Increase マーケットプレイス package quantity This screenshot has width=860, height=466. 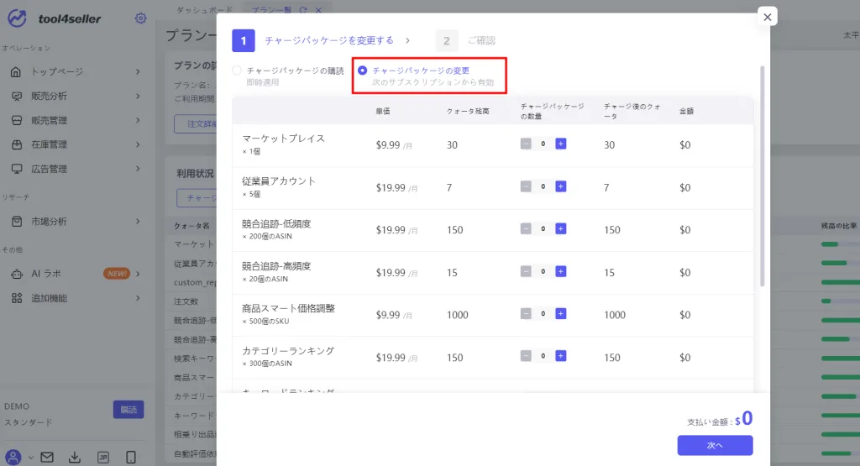pyautogui.click(x=560, y=144)
